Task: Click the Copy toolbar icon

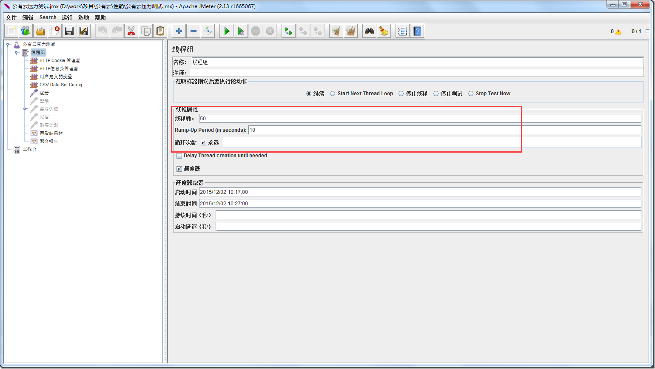Action: coord(146,31)
